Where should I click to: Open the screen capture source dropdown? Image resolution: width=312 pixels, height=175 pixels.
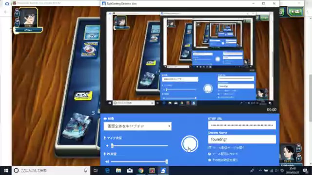point(137,126)
